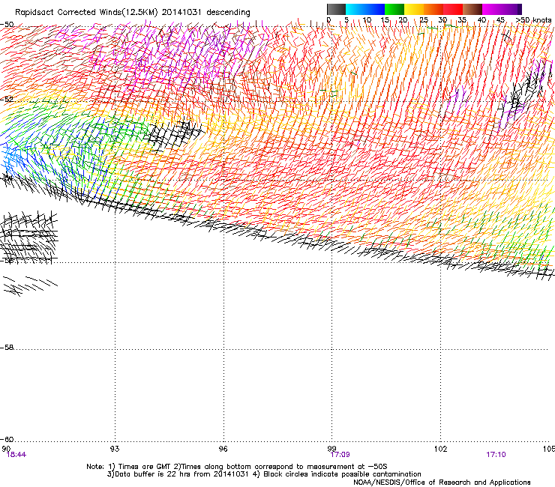This screenshot has height=487, width=555.
Task: Click the '-50' latitude axis label
Action: click(7, 25)
